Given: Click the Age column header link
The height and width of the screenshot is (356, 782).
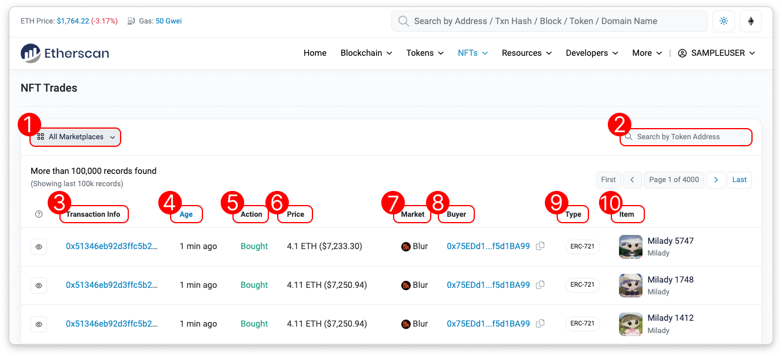Looking at the screenshot, I should click(x=186, y=214).
